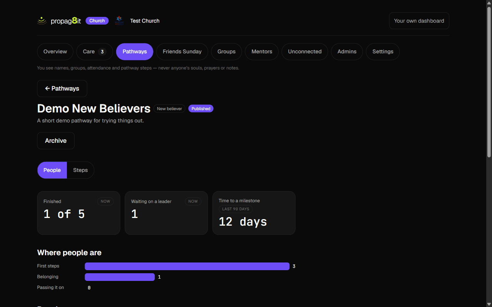The image size is (492, 307).
Task: Toggle to the Steps view
Action: click(80, 170)
